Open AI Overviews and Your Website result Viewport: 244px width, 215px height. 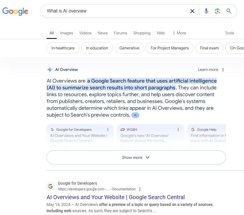[x=115, y=197]
